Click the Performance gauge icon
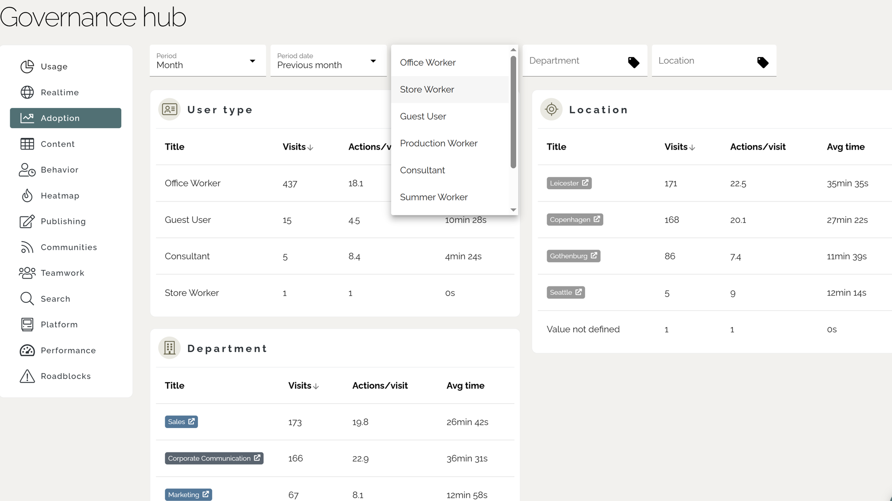Viewport: 892px width, 501px height. [x=27, y=350]
